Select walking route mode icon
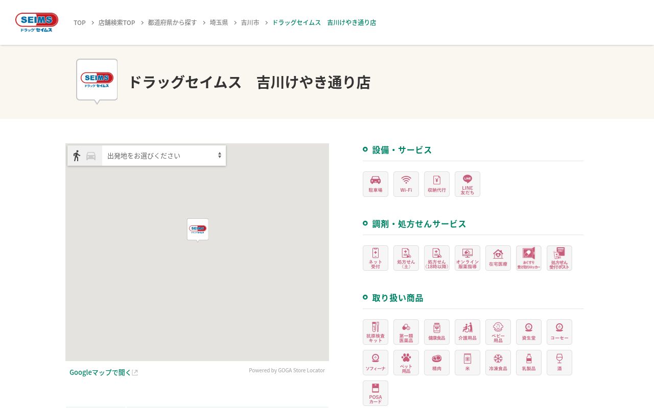 77,156
